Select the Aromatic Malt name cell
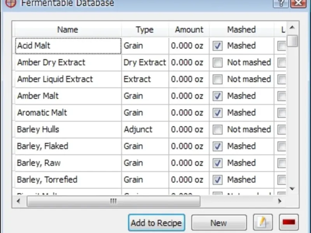Image resolution: width=311 pixels, height=233 pixels. coord(42,113)
